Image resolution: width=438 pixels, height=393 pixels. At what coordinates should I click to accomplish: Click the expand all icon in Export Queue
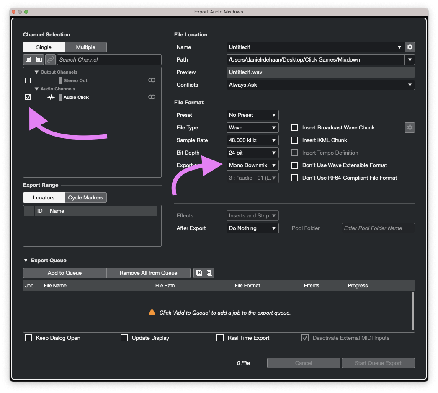199,273
